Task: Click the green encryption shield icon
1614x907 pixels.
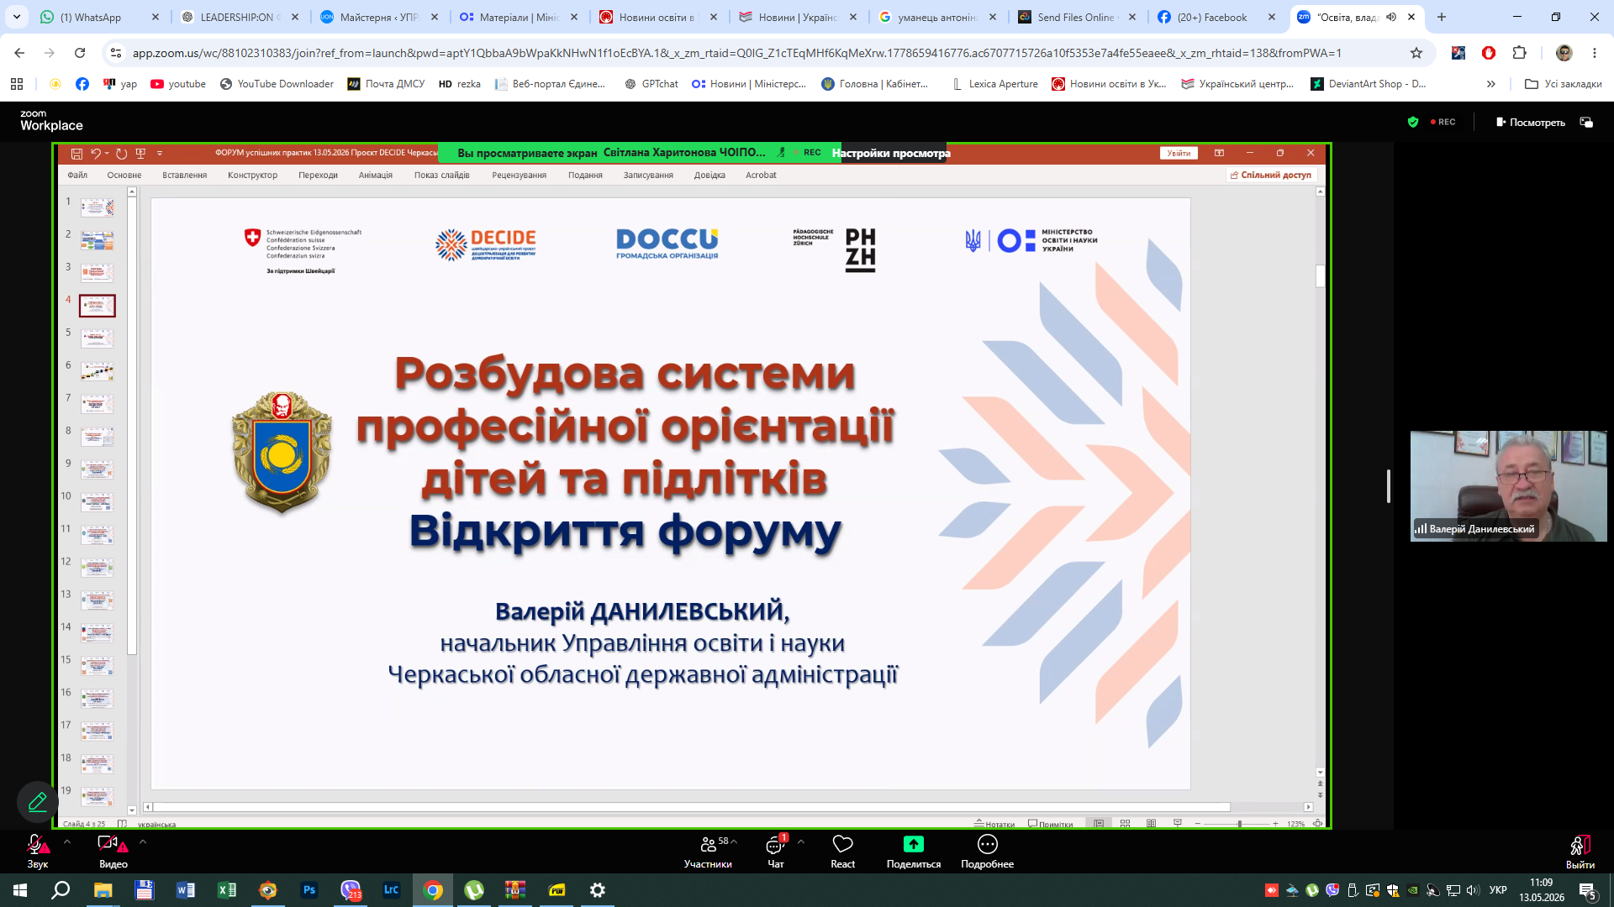Action: coord(1413,122)
